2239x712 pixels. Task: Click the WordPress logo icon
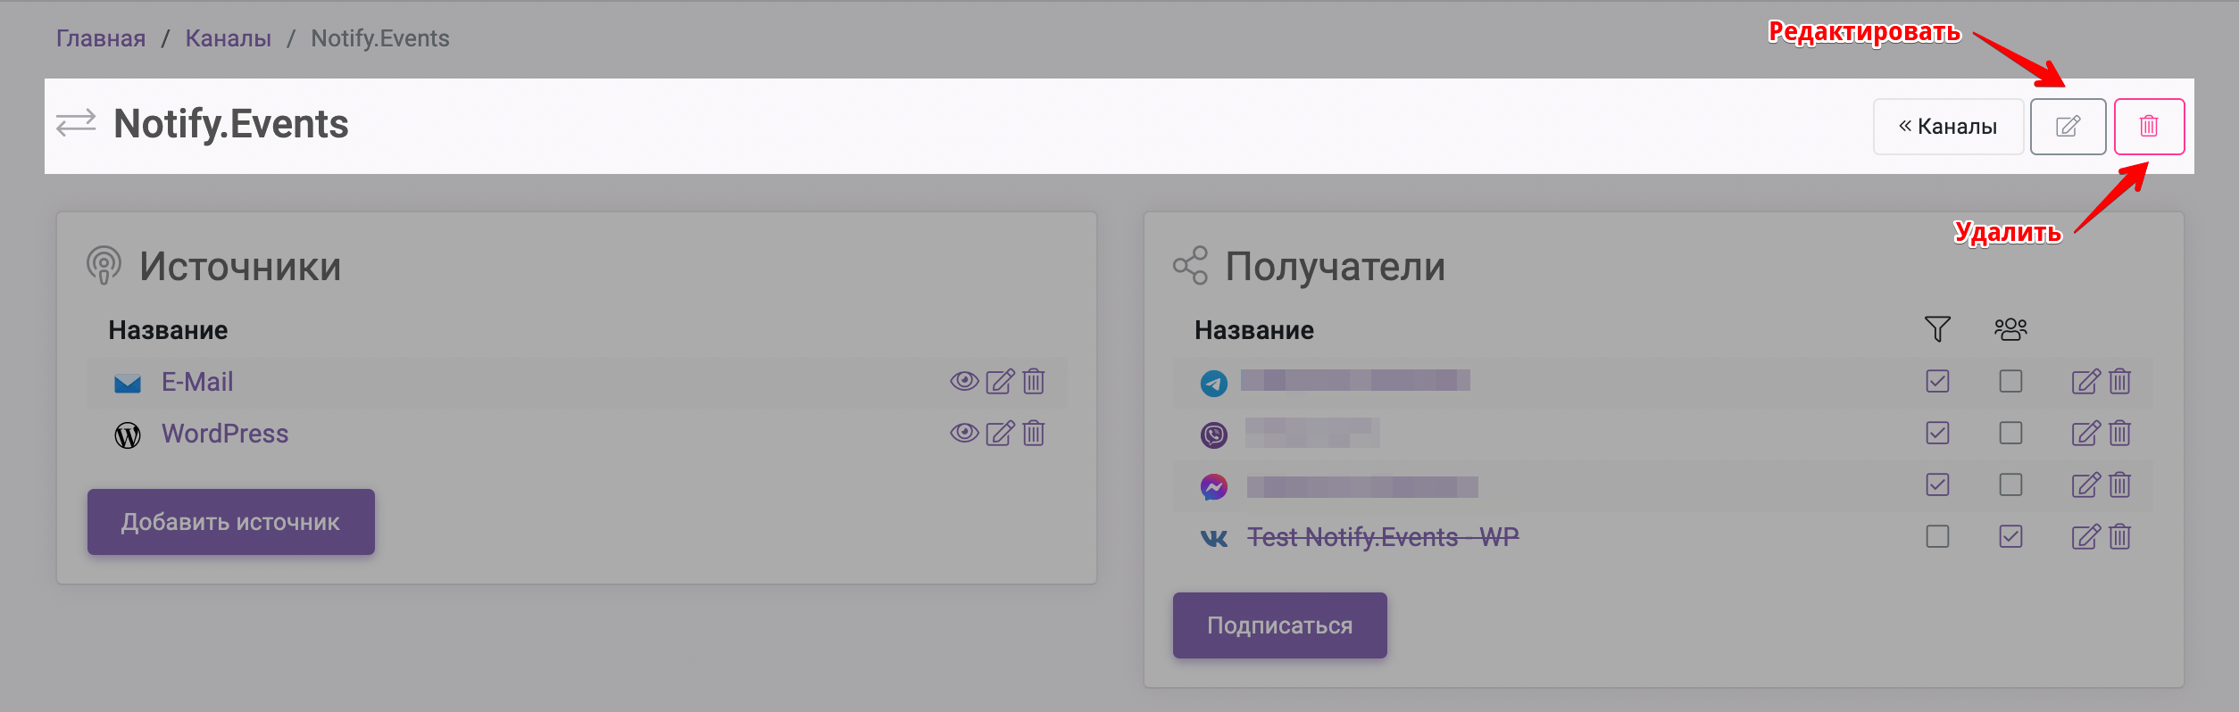click(x=128, y=435)
